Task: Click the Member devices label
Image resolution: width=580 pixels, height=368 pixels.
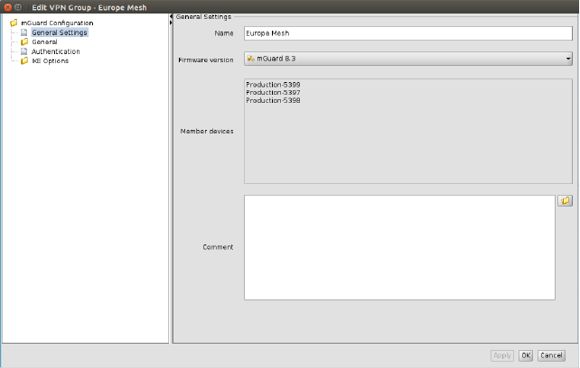Action: tap(207, 131)
